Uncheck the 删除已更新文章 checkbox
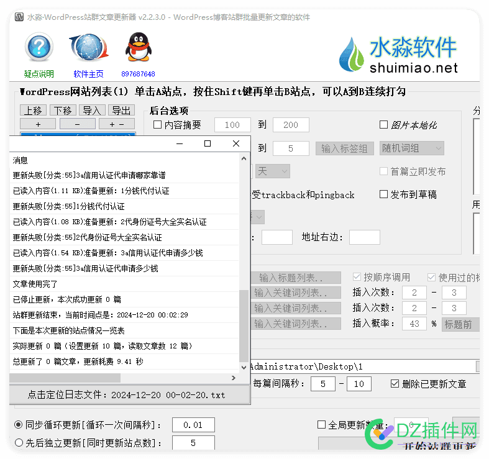 point(395,384)
